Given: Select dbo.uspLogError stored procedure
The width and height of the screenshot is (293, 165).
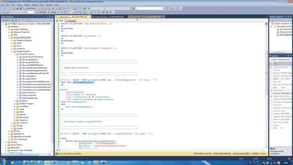Looking at the screenshot, I should 29,76.
